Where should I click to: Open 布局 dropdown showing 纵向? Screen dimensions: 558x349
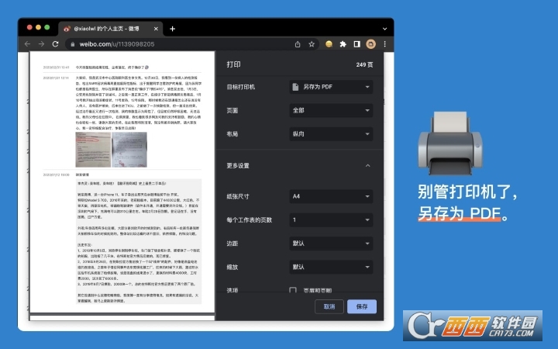point(331,134)
